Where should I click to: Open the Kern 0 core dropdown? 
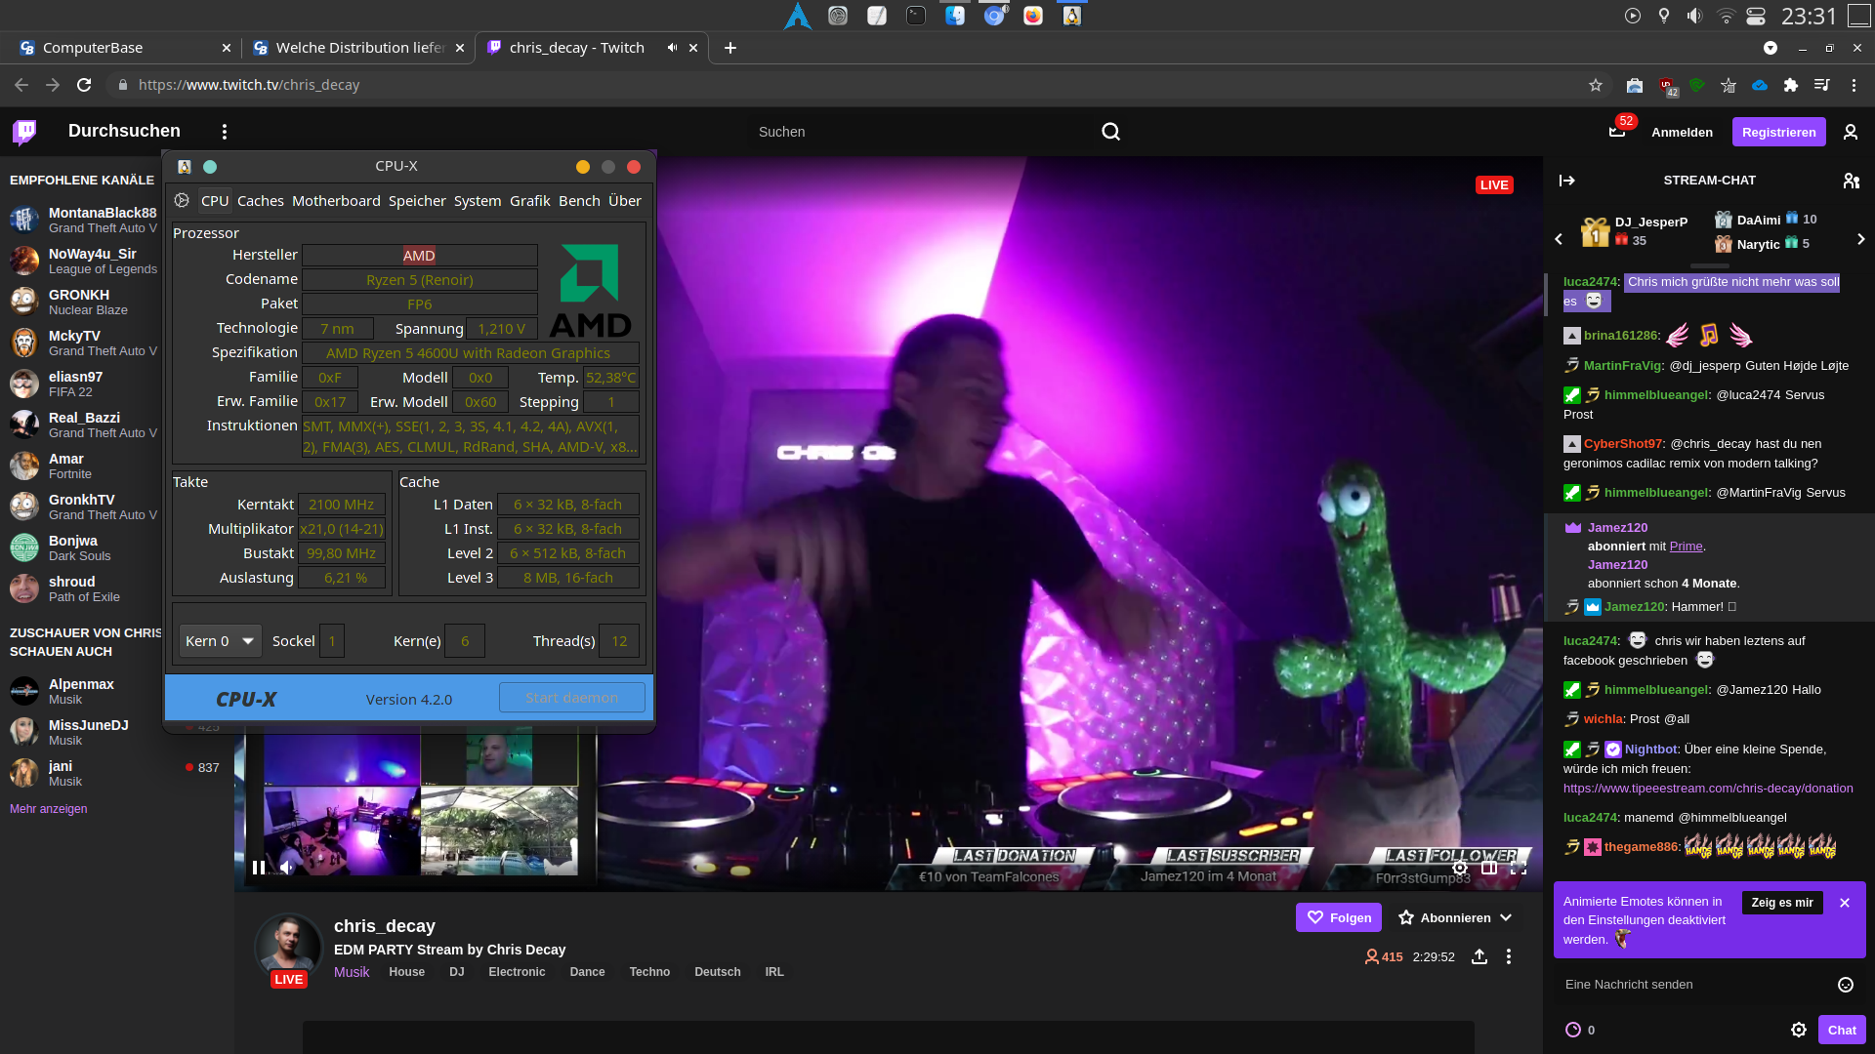(221, 641)
